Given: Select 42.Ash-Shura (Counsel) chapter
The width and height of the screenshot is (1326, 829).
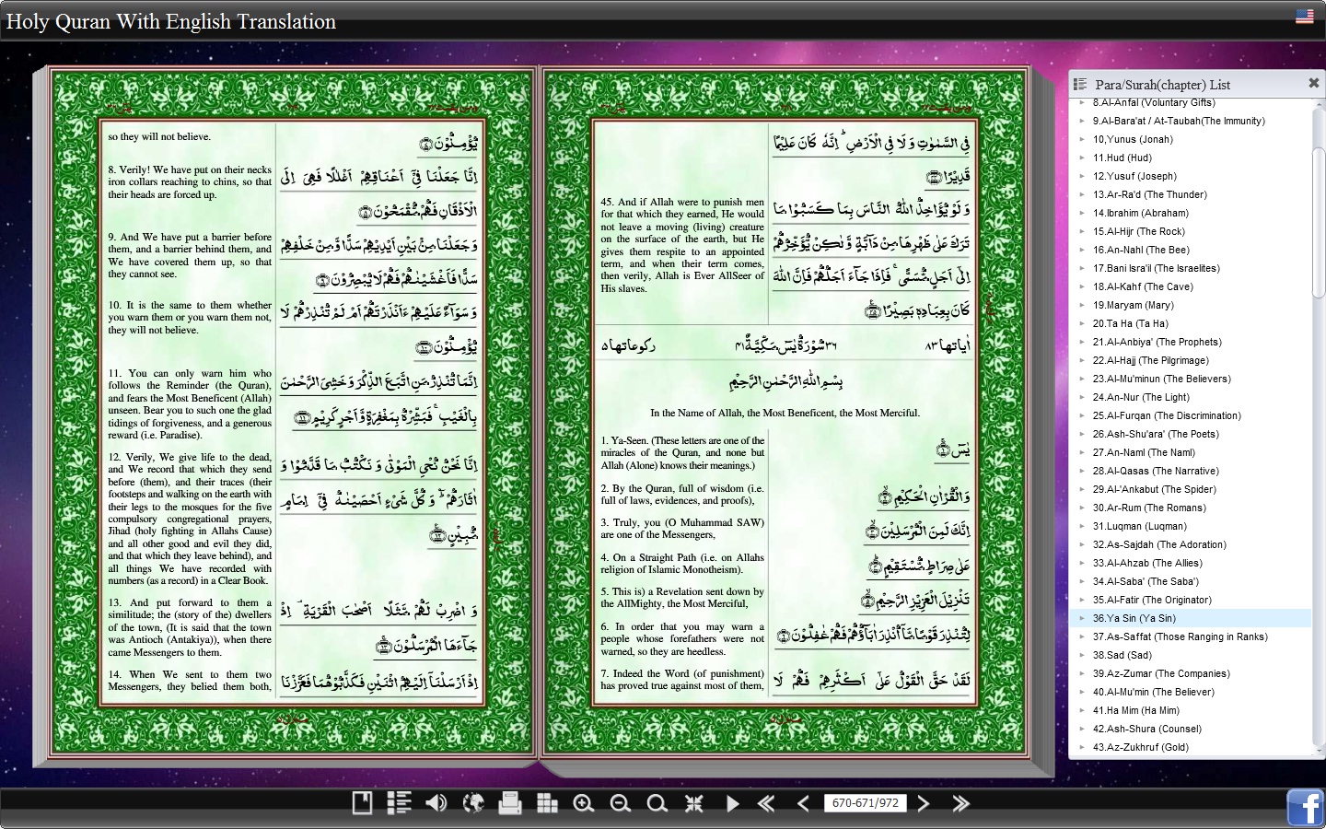Looking at the screenshot, I should (x=1146, y=729).
